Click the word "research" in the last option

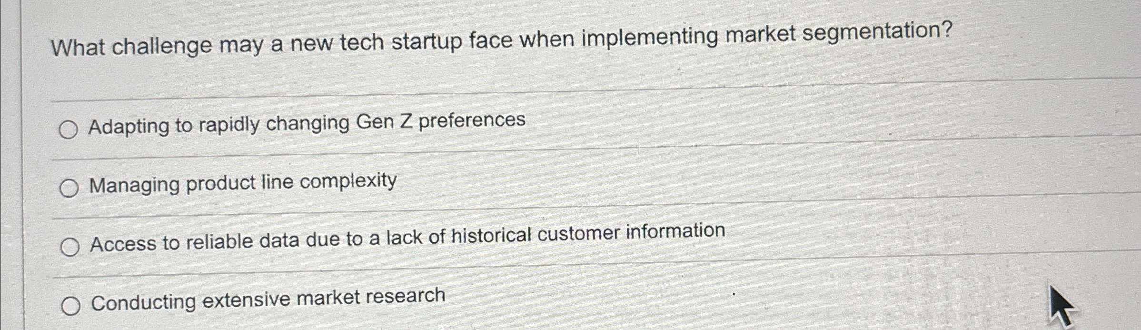409,296
